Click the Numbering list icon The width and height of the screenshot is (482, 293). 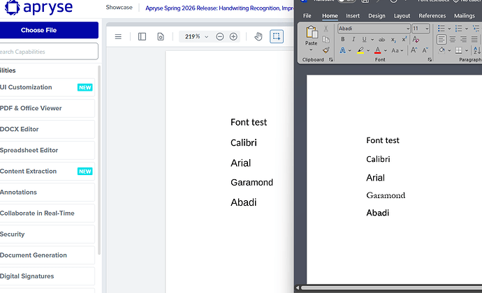[459, 29]
